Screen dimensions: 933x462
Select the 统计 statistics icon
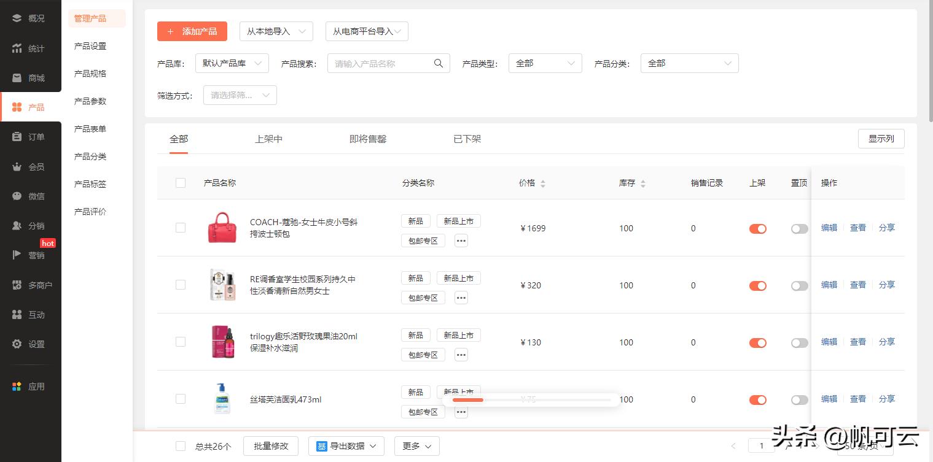coord(29,48)
